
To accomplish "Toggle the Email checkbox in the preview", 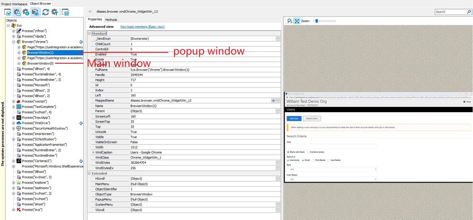I will [303, 160].
